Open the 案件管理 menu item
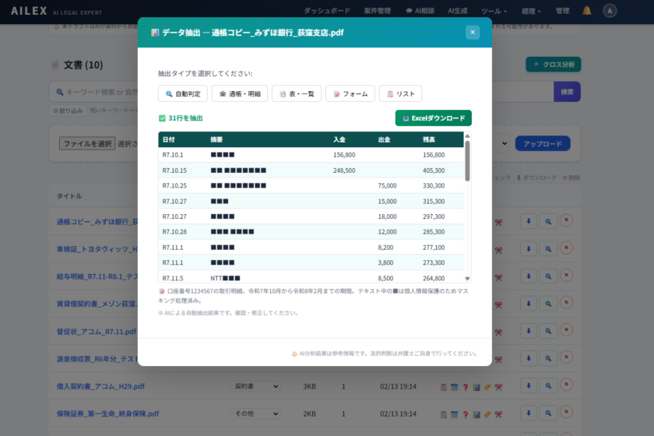The height and width of the screenshot is (436, 654). (378, 12)
